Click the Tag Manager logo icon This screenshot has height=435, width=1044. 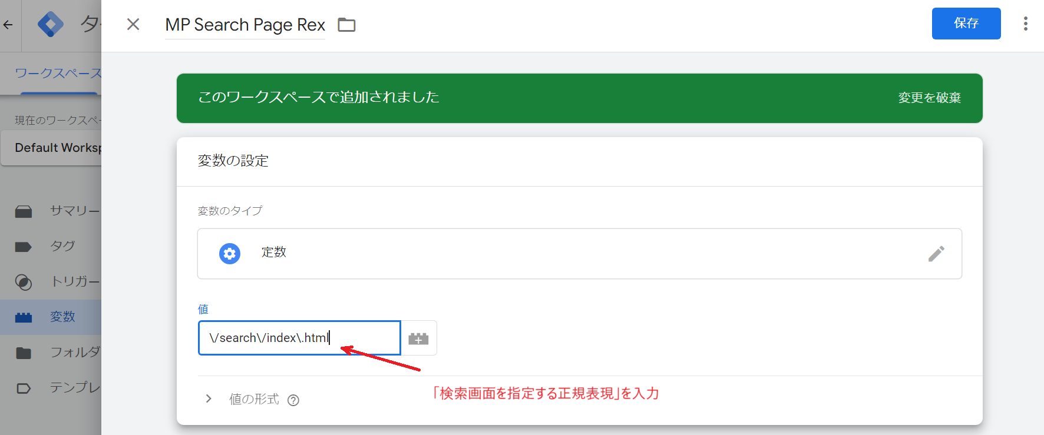(x=51, y=25)
